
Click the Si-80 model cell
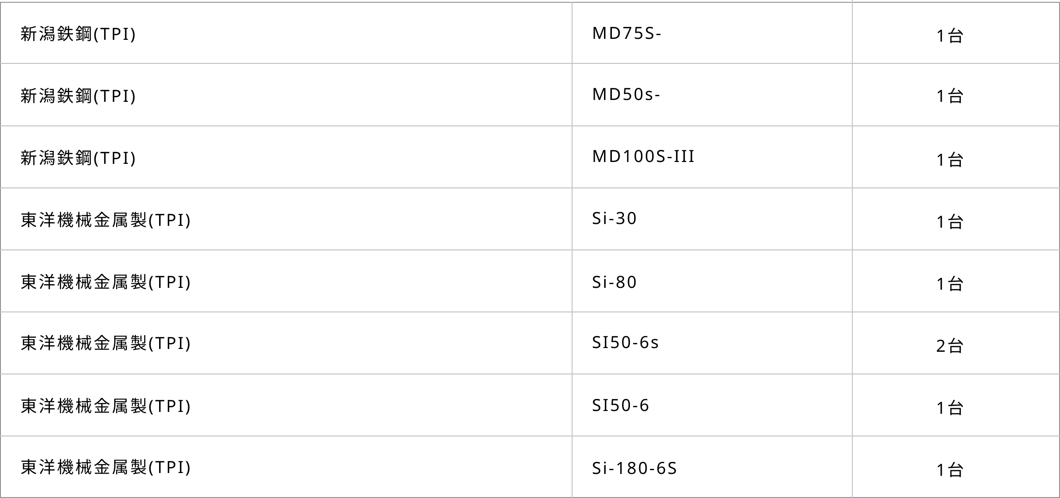click(x=615, y=282)
